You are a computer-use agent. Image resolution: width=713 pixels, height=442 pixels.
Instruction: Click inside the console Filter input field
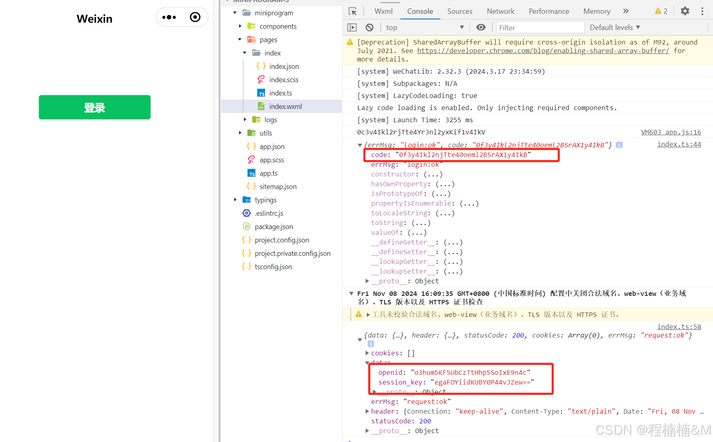[x=540, y=27]
